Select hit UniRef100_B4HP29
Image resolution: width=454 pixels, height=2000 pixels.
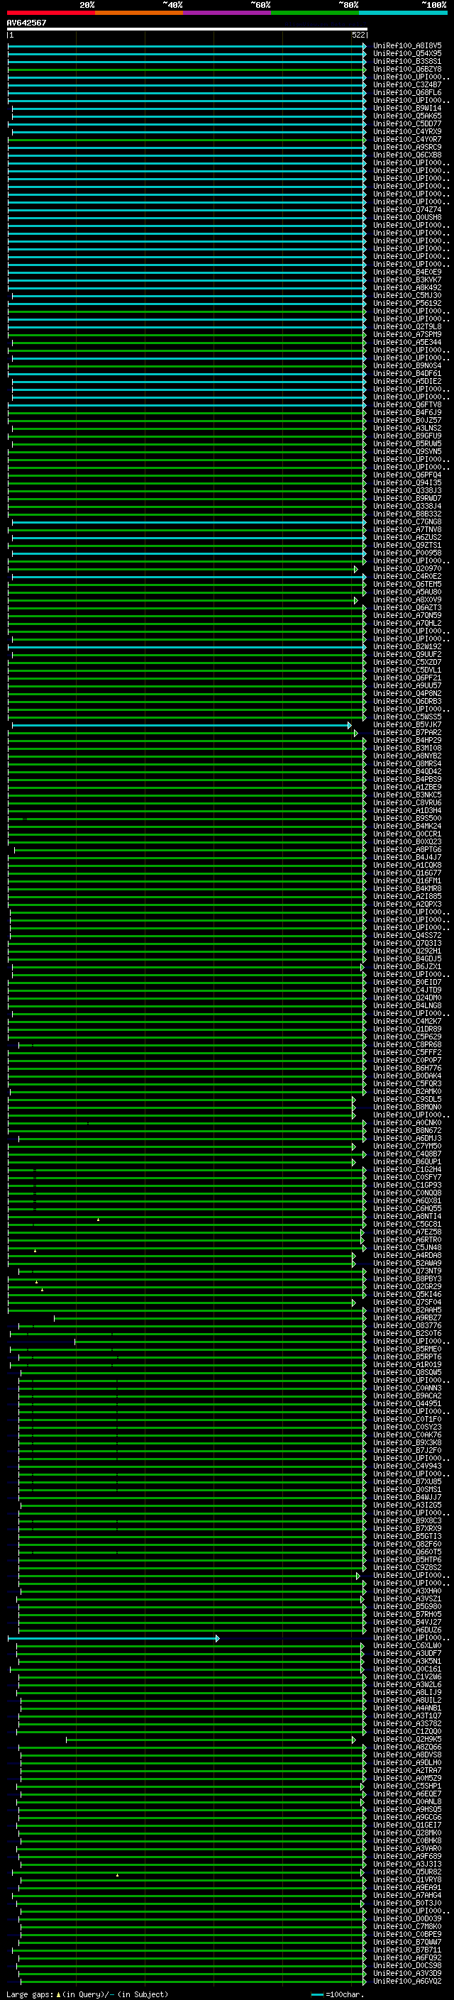(407, 741)
